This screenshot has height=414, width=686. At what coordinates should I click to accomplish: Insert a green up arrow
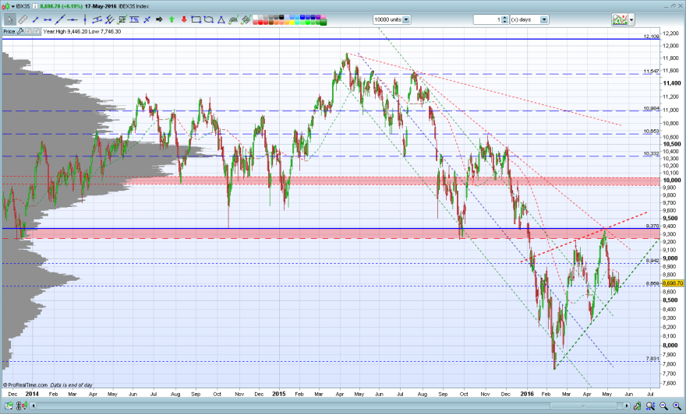tap(171, 19)
